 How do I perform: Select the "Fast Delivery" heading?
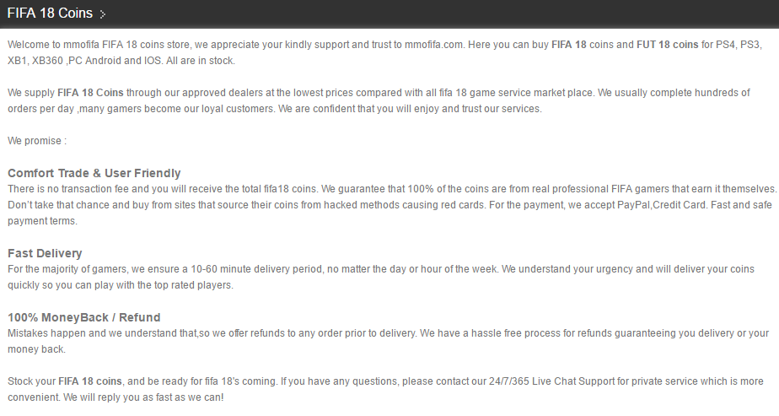pyautogui.click(x=45, y=253)
